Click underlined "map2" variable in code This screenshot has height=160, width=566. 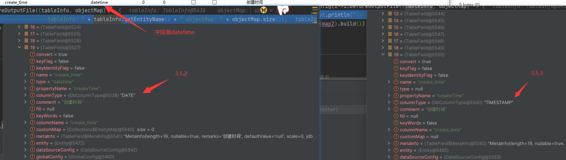[328, 24]
